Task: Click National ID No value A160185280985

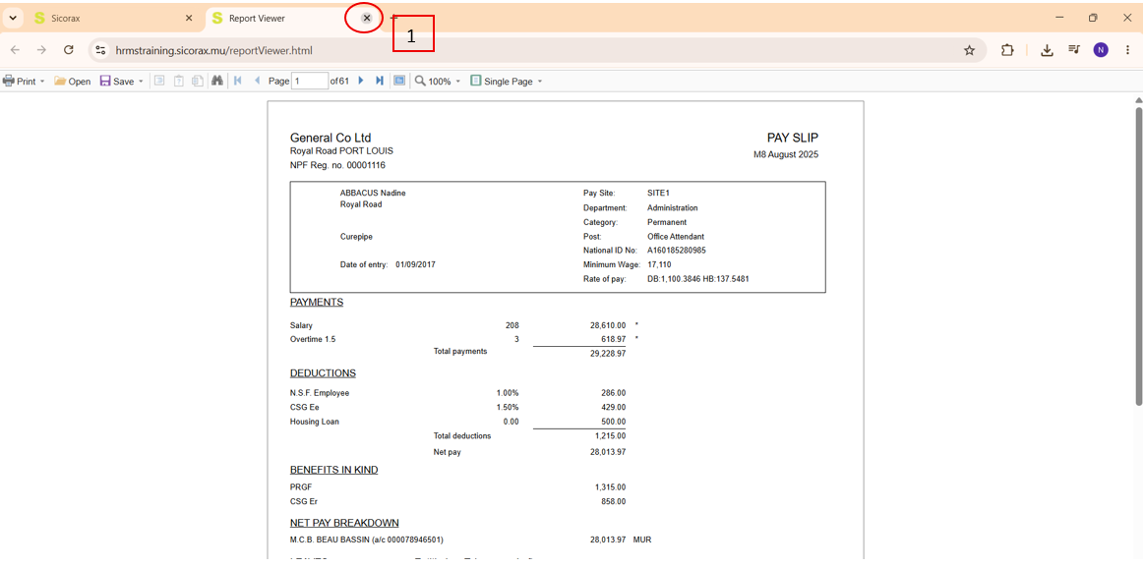Action: pyautogui.click(x=677, y=250)
